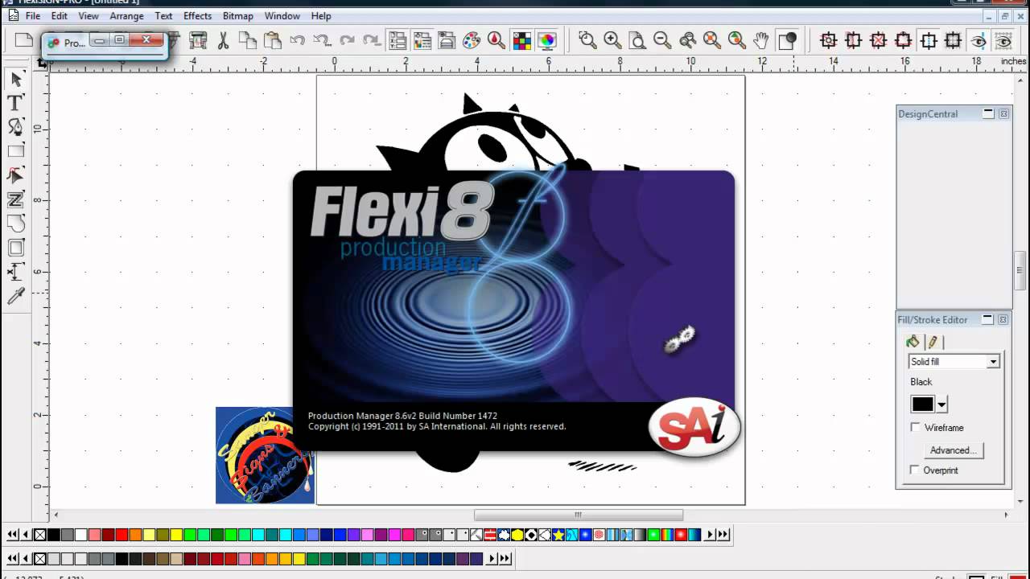Enable the Overprint checkbox
Viewport: 1030px width, 579px height.
(x=915, y=470)
